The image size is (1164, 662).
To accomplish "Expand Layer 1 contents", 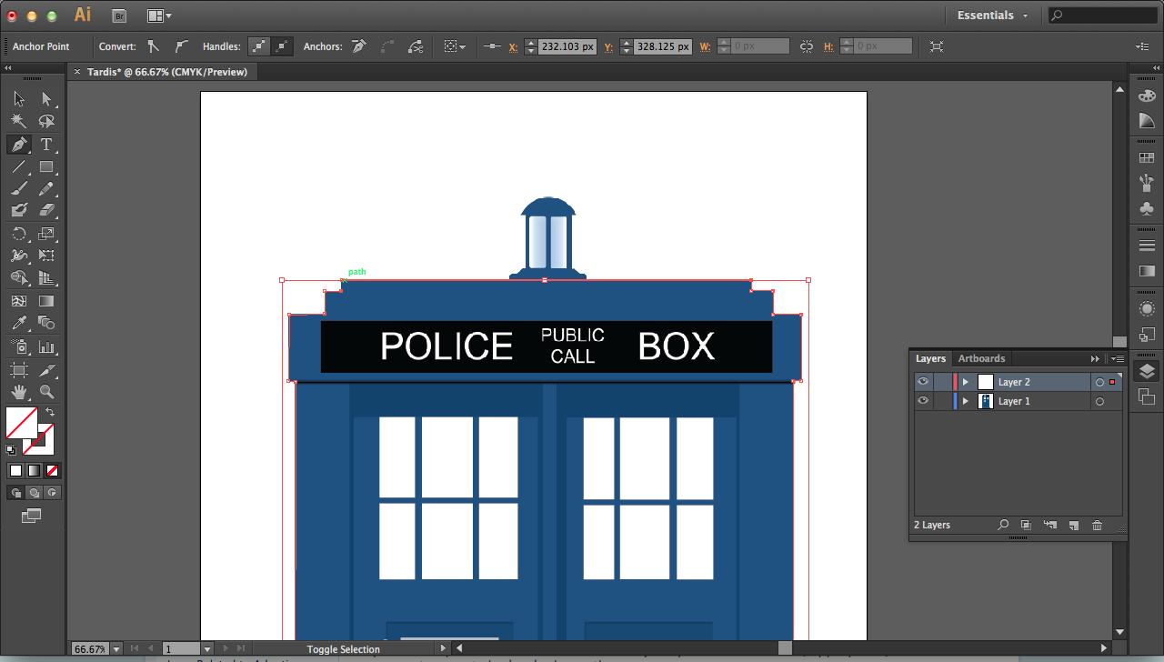I will pos(966,401).
